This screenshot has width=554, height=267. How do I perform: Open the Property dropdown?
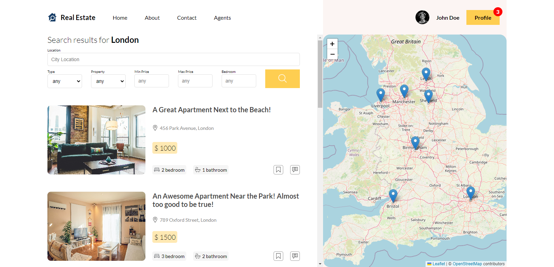(x=108, y=81)
